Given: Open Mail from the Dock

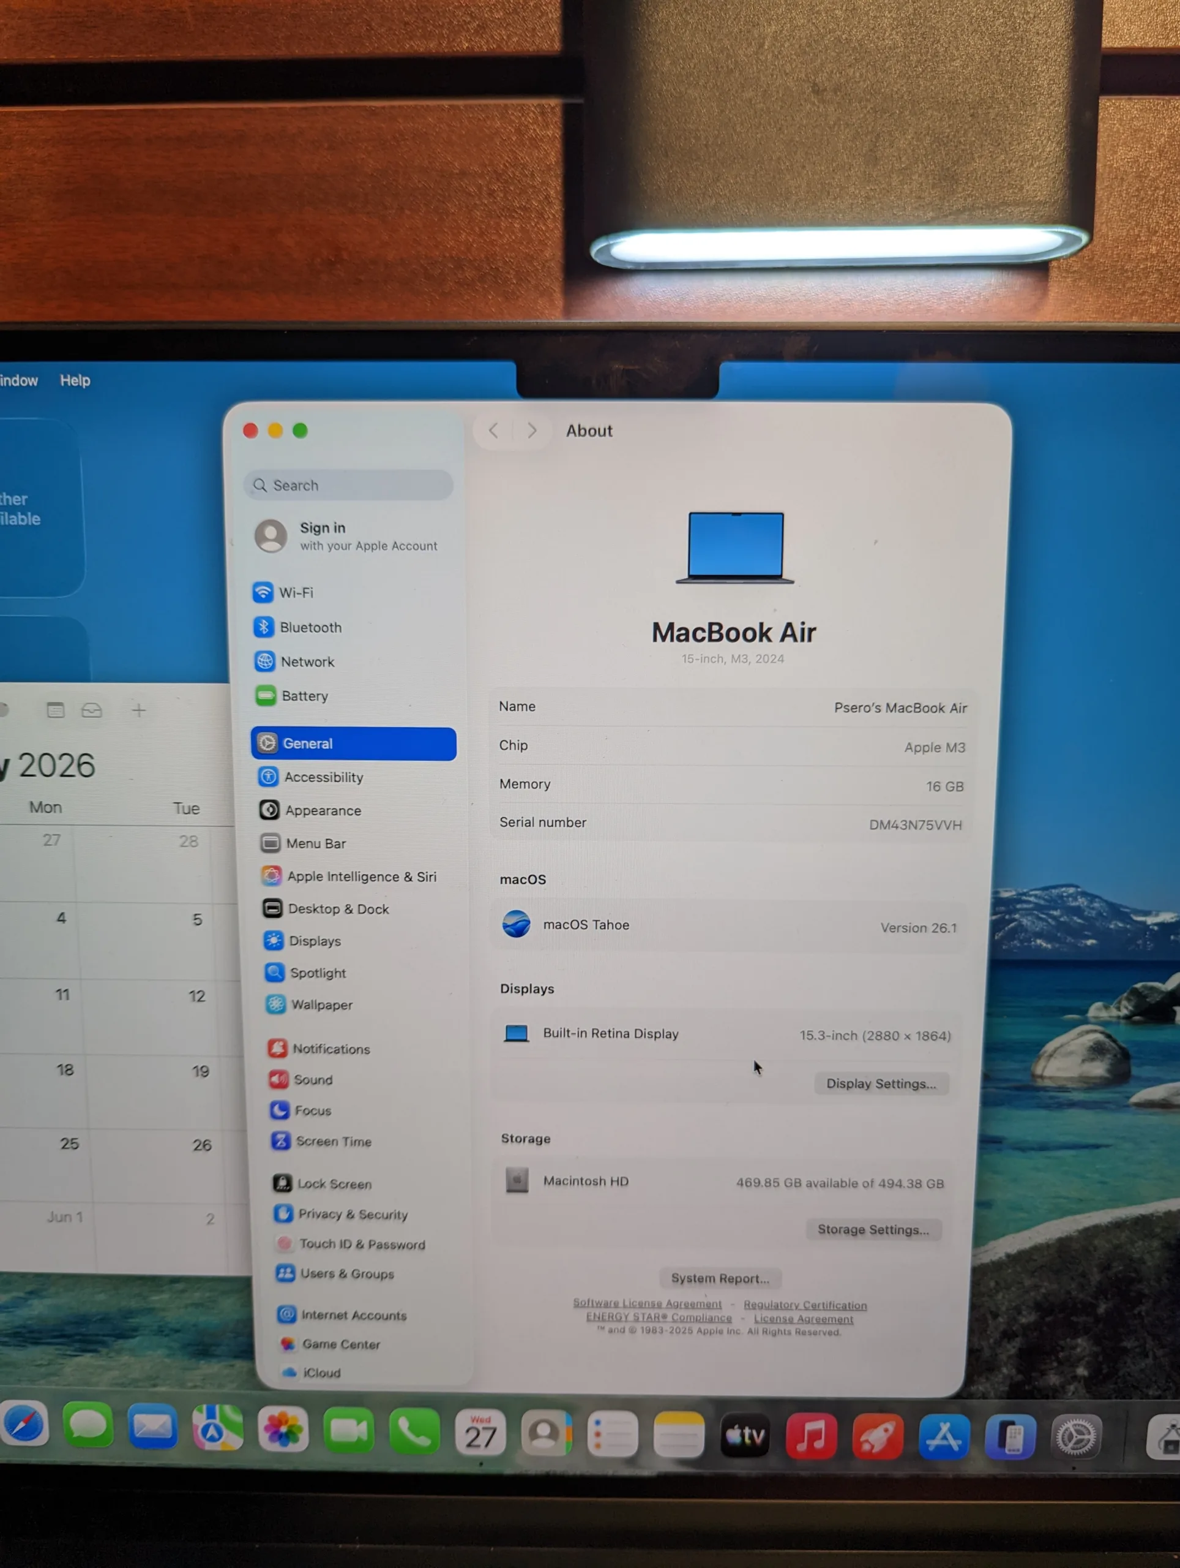Looking at the screenshot, I should click(x=152, y=1427).
